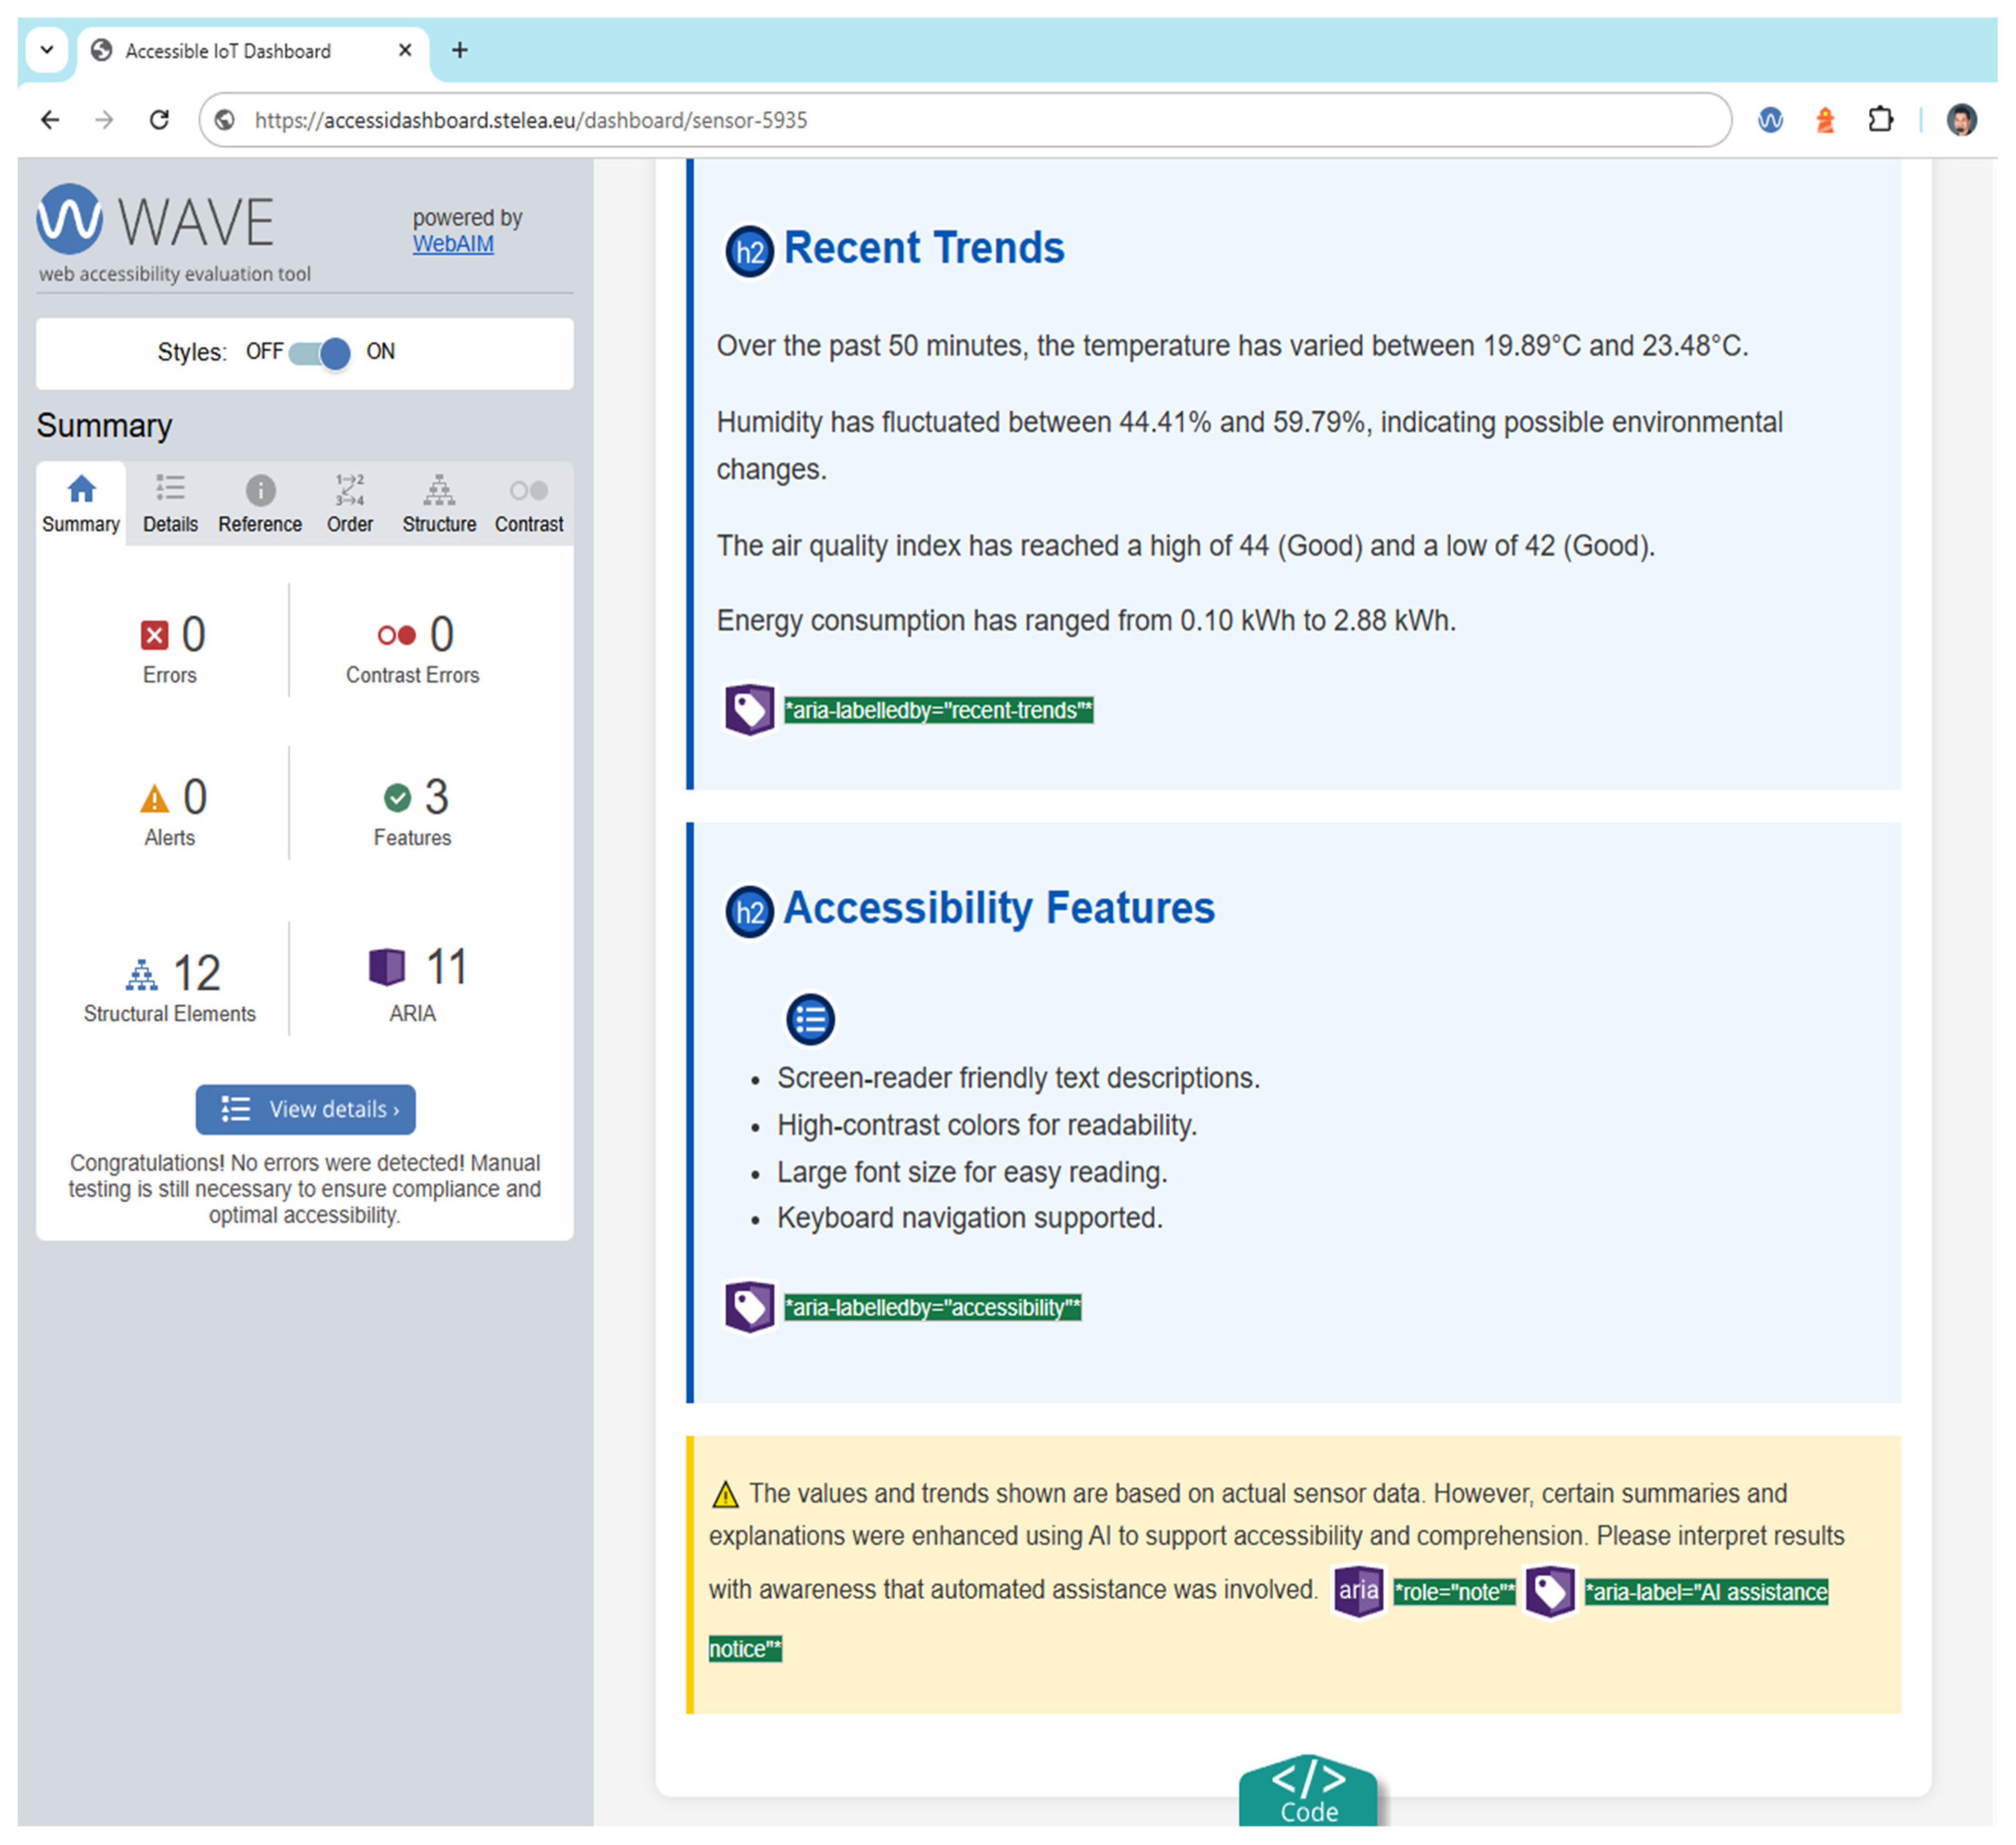Click the 'Congratulations! No errors were detected' message
2016x1845 pixels.
tap(305, 1190)
